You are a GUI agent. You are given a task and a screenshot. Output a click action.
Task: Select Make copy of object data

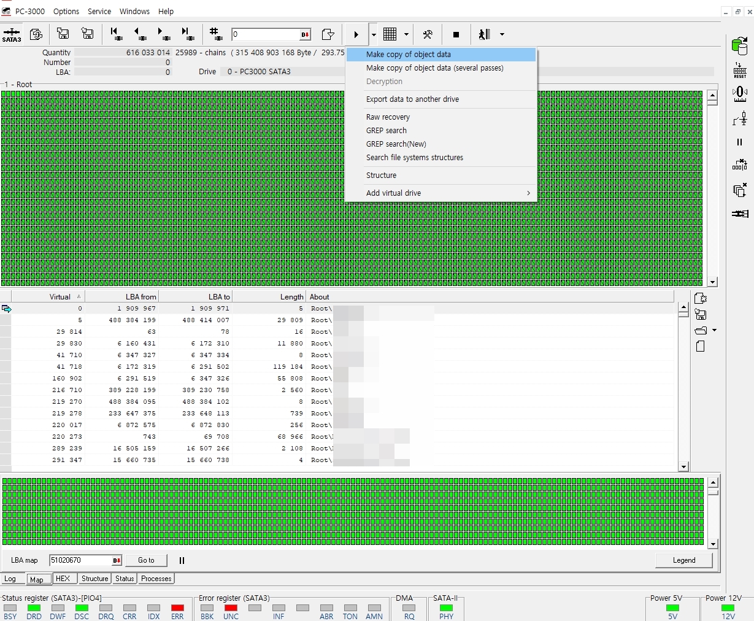tap(441, 55)
